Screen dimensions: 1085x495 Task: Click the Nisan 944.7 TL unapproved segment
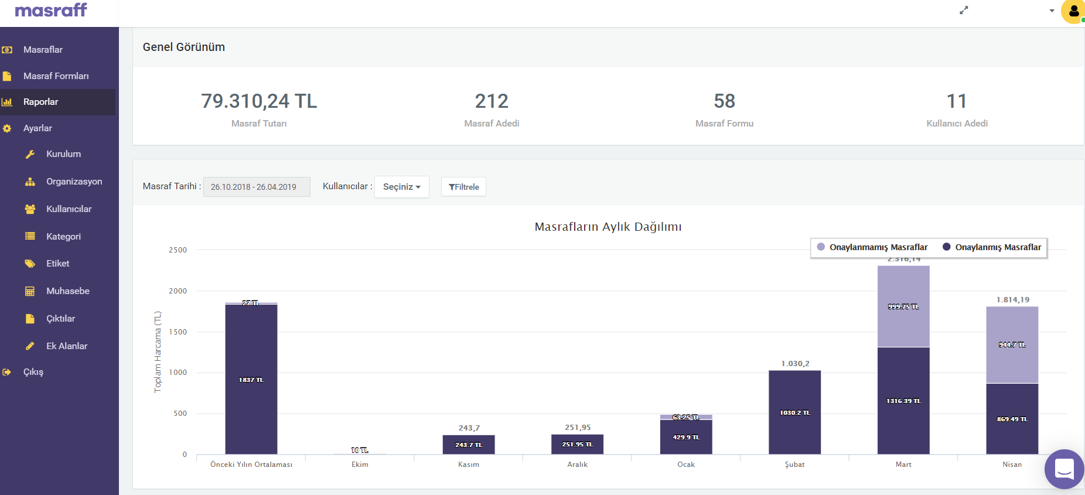pos(1012,345)
